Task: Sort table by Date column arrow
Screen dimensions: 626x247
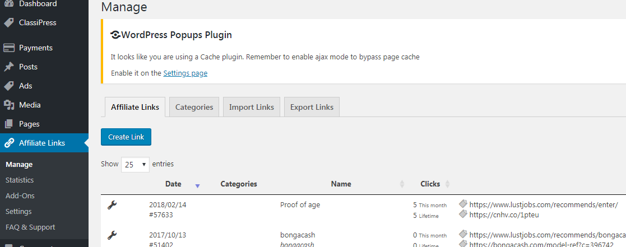Action: (x=197, y=185)
